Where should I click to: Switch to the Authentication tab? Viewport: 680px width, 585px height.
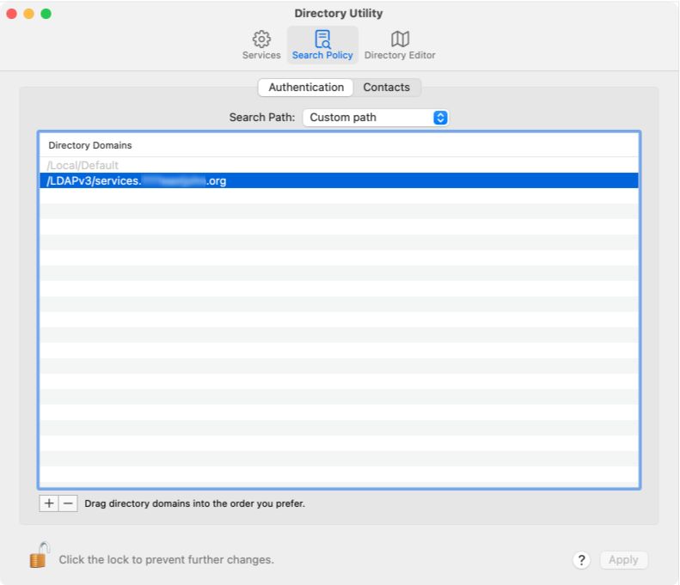306,88
